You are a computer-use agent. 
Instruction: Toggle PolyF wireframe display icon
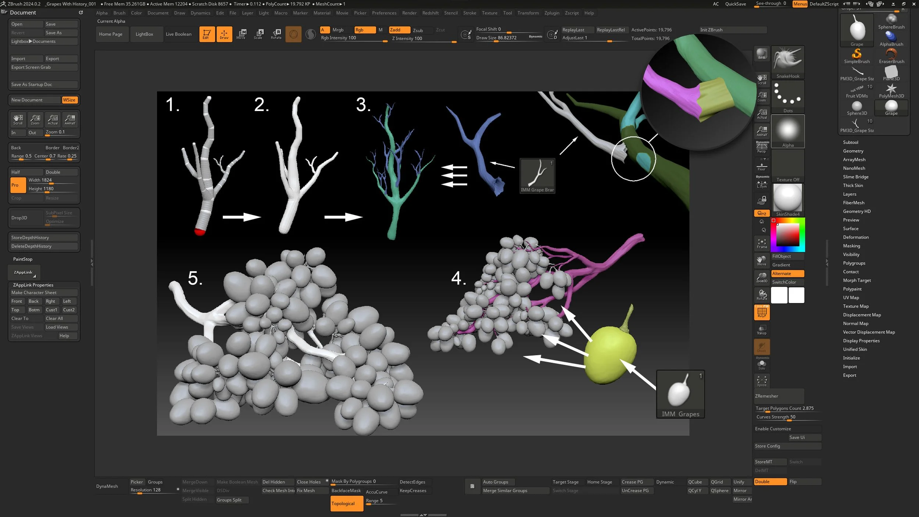[762, 313]
